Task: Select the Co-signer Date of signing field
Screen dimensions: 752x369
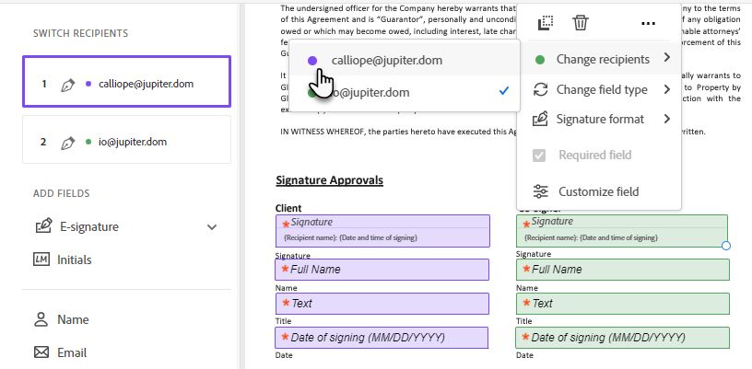Action: 622,338
